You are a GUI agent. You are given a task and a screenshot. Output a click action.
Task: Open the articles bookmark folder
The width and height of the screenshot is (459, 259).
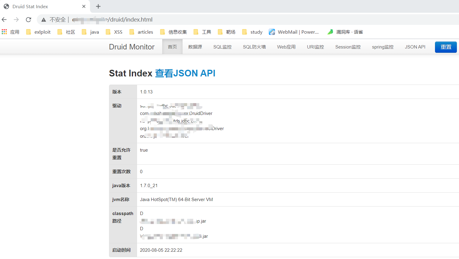tap(141, 32)
